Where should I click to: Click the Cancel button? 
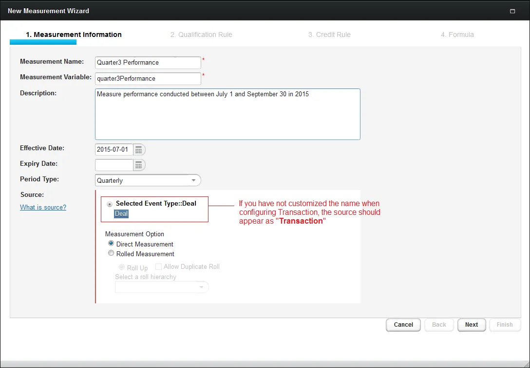(x=403, y=324)
